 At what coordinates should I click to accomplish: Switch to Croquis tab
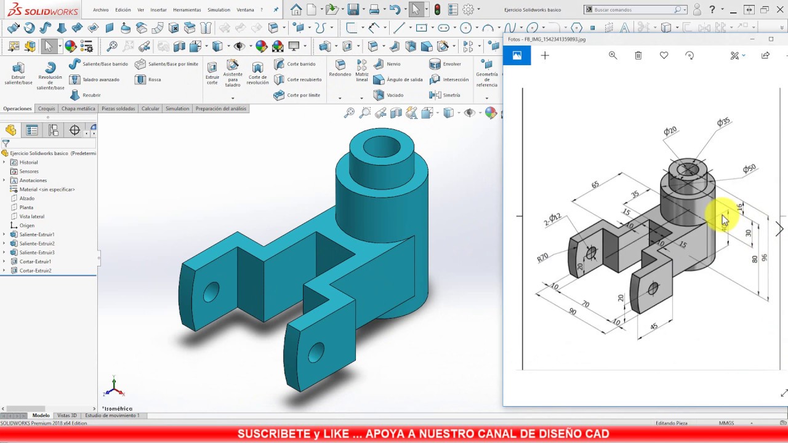47,108
